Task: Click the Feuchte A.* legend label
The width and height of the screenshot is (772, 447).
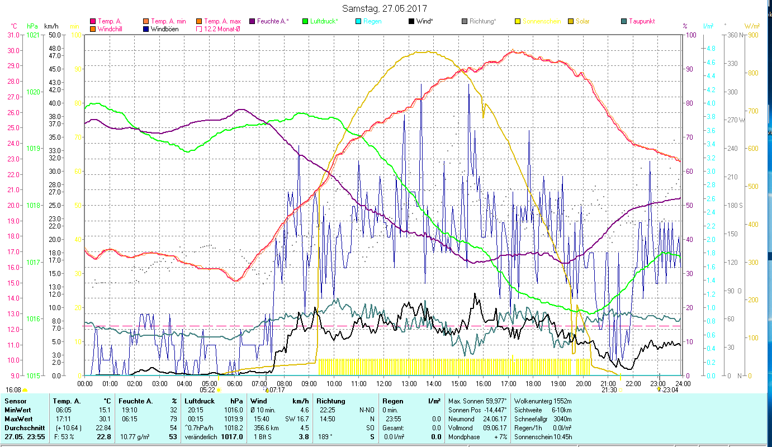Action: pyautogui.click(x=272, y=21)
